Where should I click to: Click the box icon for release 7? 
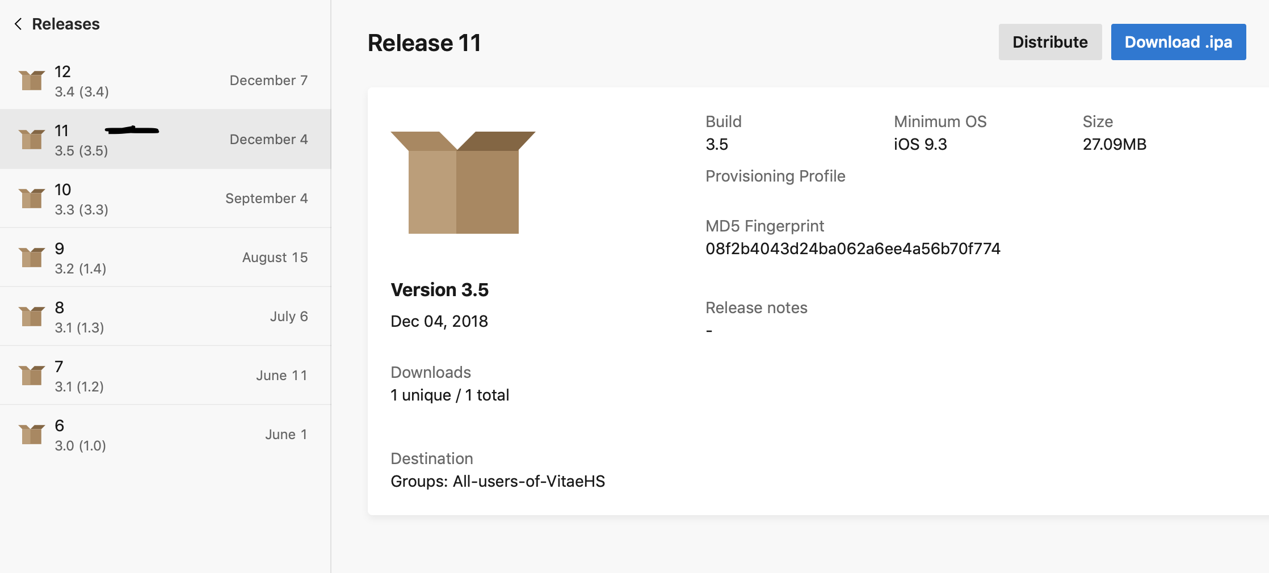tap(32, 375)
